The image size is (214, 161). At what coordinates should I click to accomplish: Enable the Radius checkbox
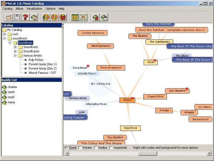coord(96,147)
